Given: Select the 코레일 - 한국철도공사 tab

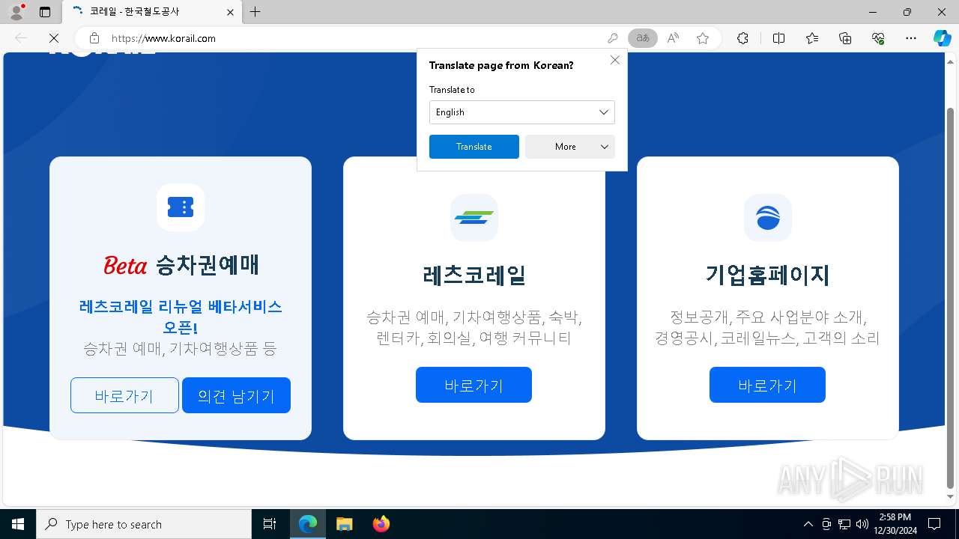Looking at the screenshot, I should tap(151, 12).
